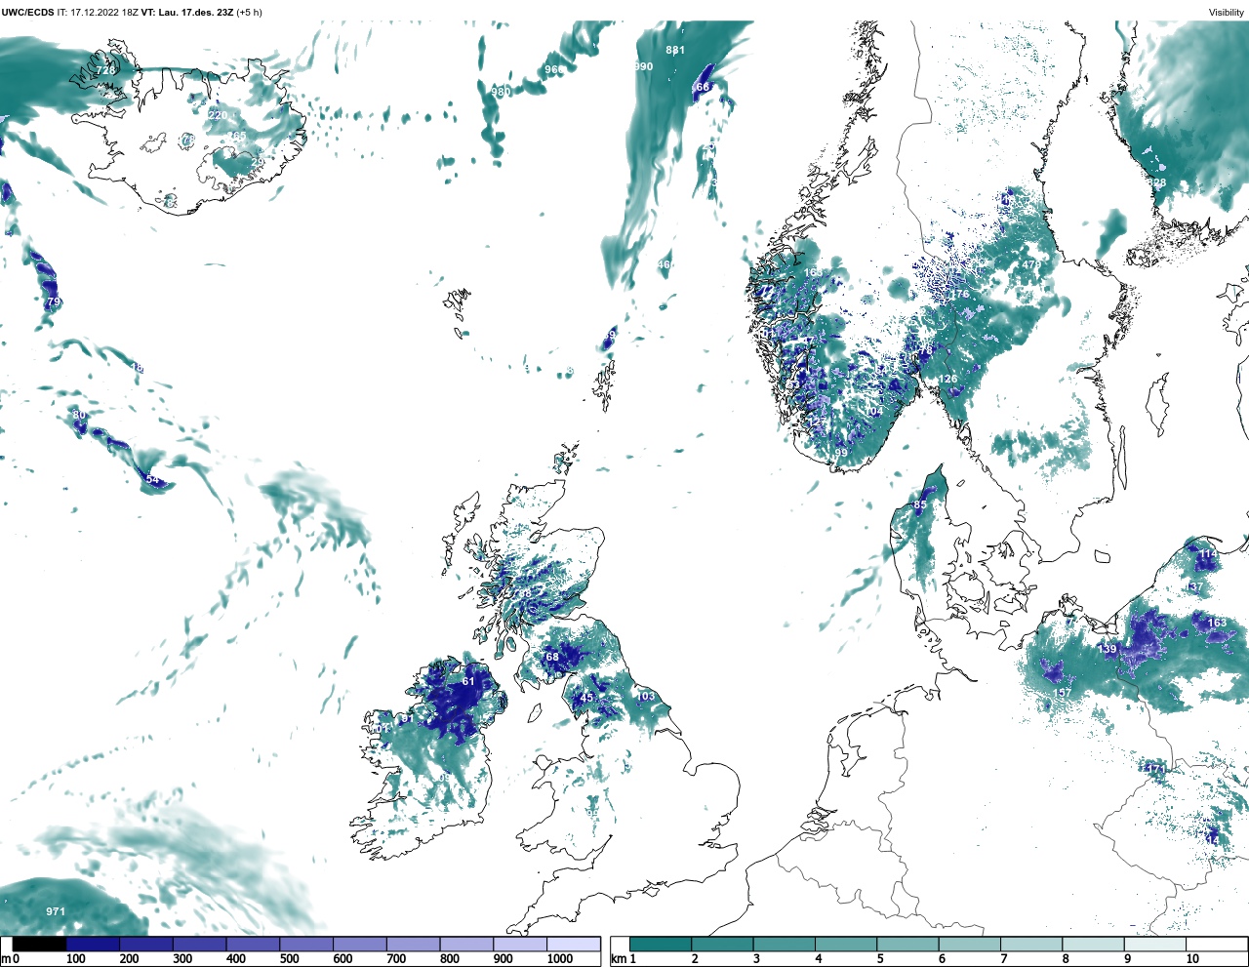Click the 2–3 km legend swatch
The width and height of the screenshot is (1249, 967).
point(722,944)
